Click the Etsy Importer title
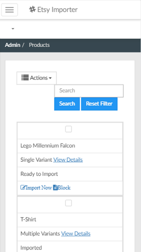 click(x=57, y=10)
